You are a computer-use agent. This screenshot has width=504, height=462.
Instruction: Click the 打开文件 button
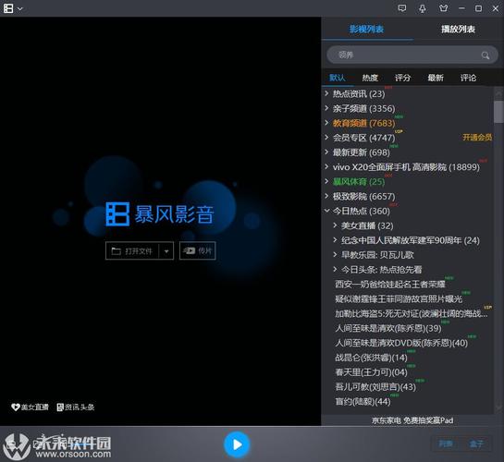click(x=132, y=250)
